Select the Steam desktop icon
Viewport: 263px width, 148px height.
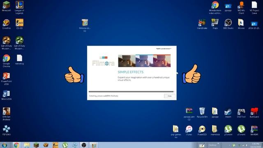pos(228,113)
